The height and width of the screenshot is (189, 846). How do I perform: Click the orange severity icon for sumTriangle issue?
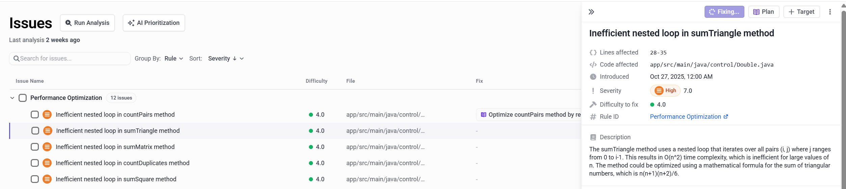(x=48, y=131)
